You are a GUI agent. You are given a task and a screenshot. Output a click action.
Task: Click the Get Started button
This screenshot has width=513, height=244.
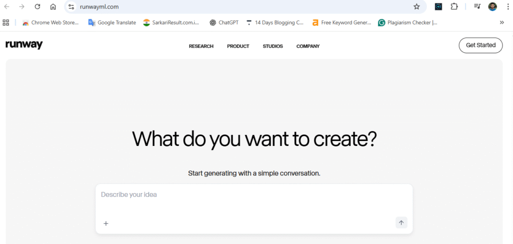(480, 45)
